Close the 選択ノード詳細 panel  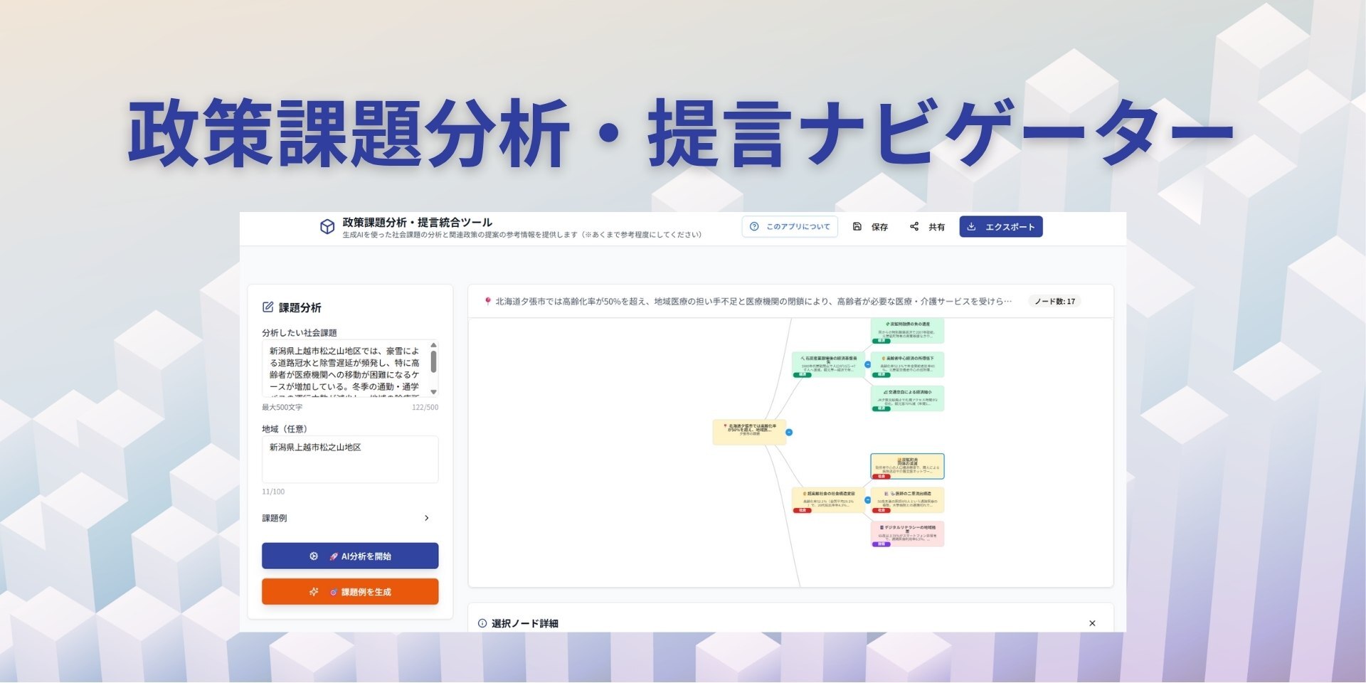1092,623
